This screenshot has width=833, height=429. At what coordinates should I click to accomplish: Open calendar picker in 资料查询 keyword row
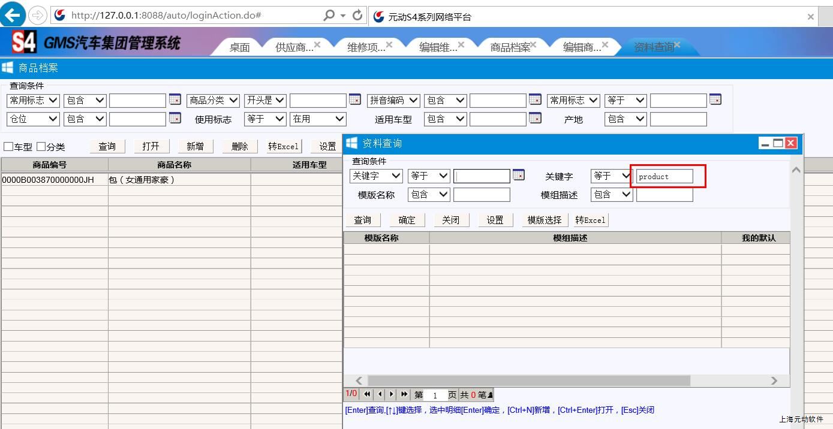(x=519, y=175)
